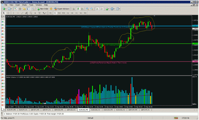
Task: Switch to bar chart display
Action: click(74, 9)
